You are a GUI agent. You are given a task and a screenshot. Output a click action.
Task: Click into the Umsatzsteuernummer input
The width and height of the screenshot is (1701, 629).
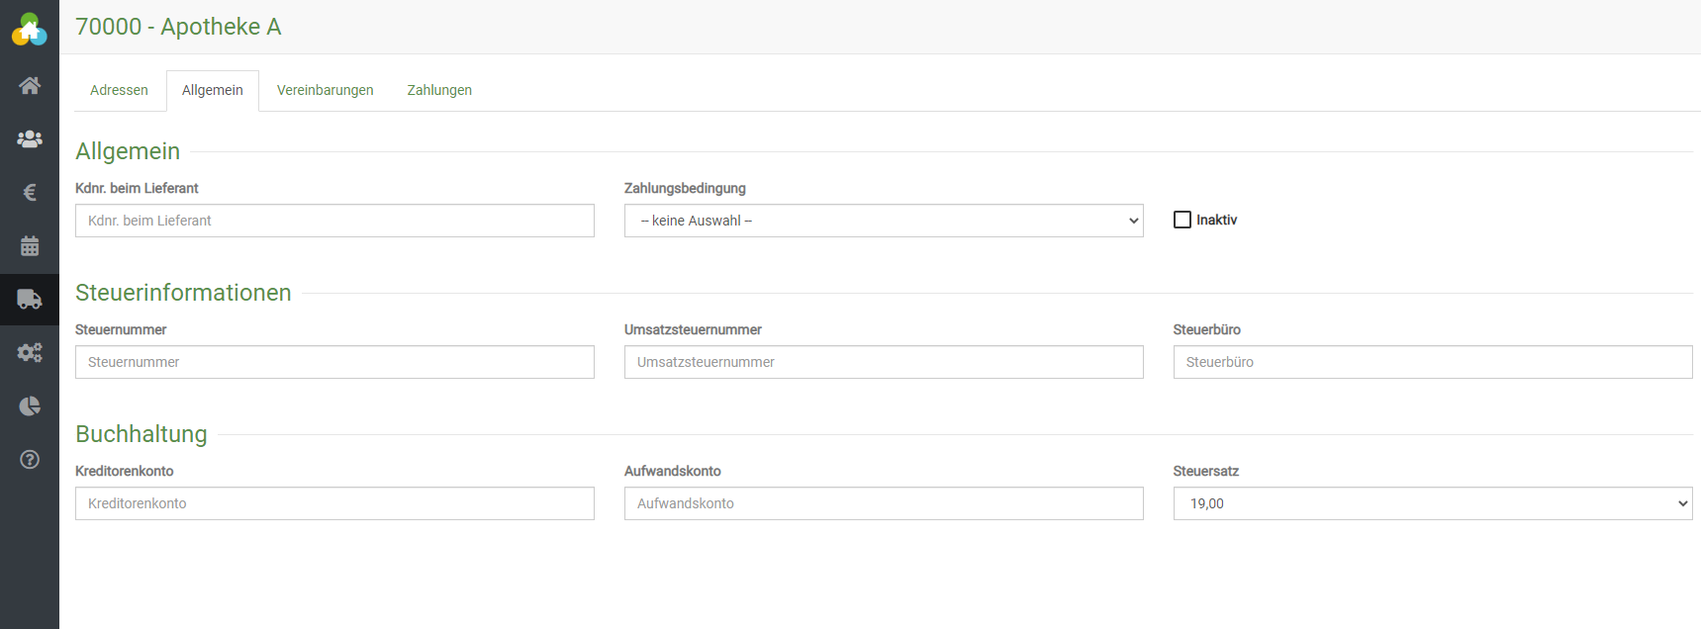click(x=883, y=362)
